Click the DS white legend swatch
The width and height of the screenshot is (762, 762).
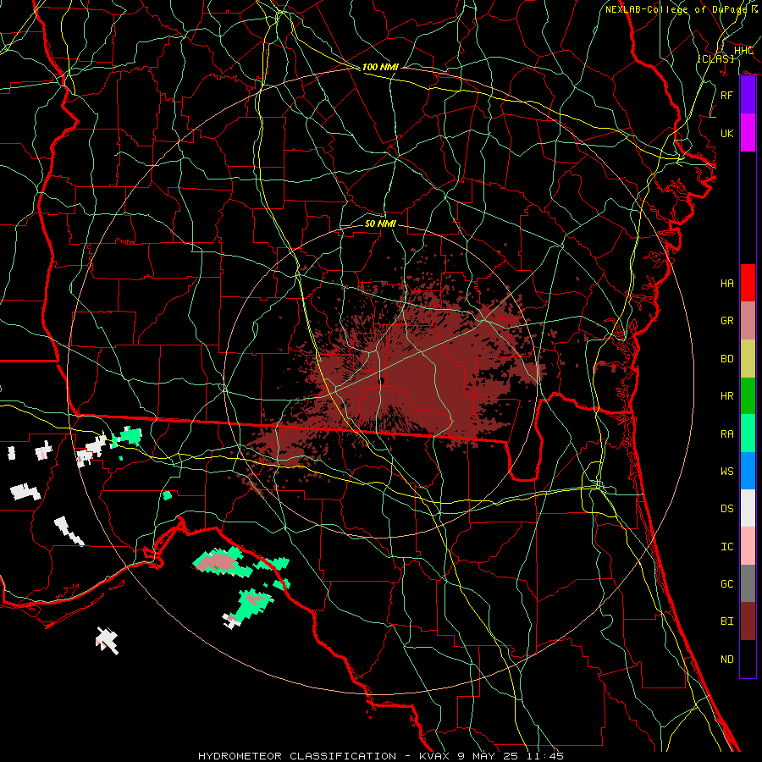(748, 508)
